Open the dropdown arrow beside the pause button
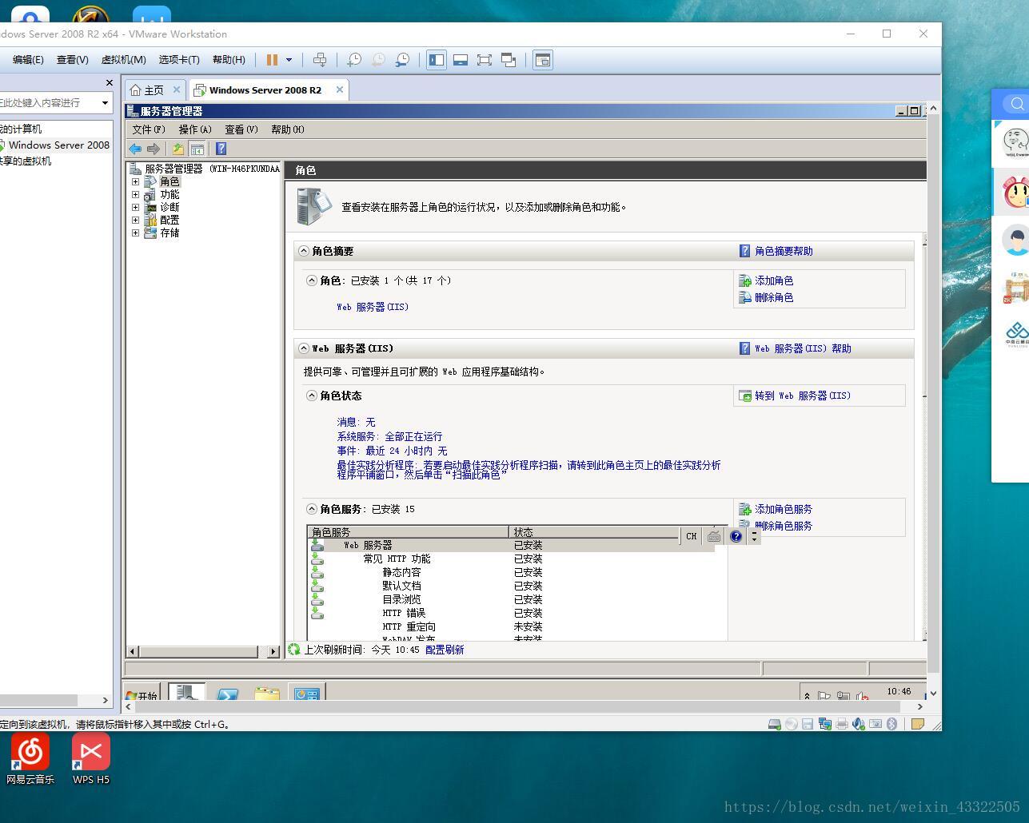This screenshot has height=823, width=1029. tap(289, 60)
